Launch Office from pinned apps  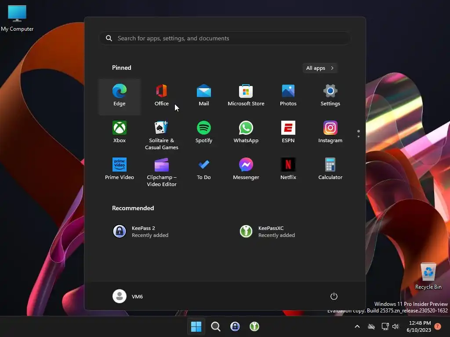162,97
